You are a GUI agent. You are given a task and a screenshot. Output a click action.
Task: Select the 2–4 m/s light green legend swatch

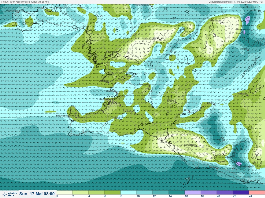[80, 192]
